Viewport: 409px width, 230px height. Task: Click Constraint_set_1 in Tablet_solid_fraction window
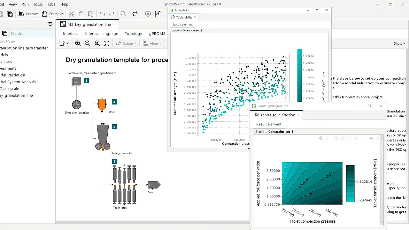(x=281, y=132)
